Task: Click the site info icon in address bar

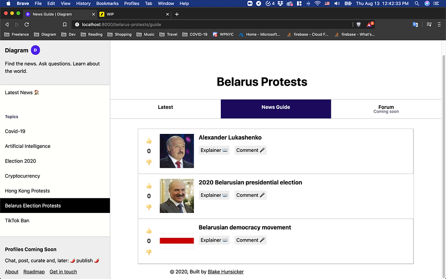Action: 77,25
